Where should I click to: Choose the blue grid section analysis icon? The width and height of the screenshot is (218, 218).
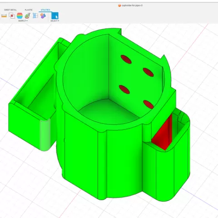(x=35, y=15)
